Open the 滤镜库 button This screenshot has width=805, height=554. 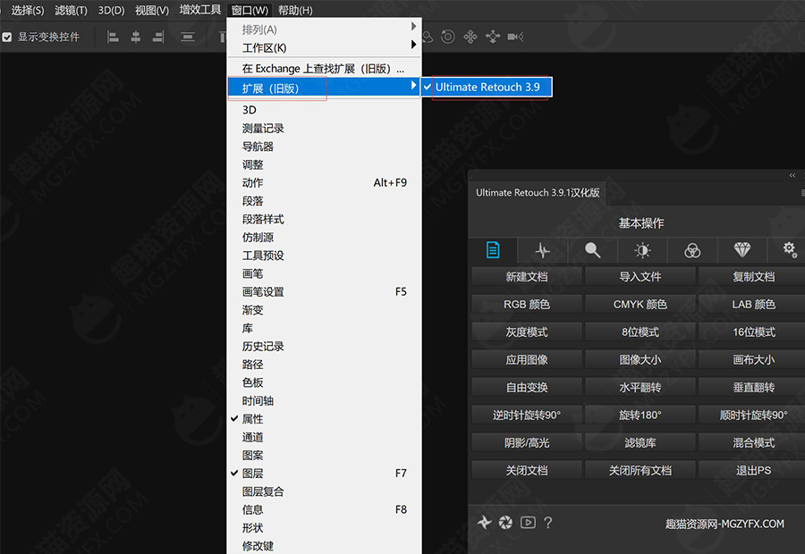[x=640, y=442]
